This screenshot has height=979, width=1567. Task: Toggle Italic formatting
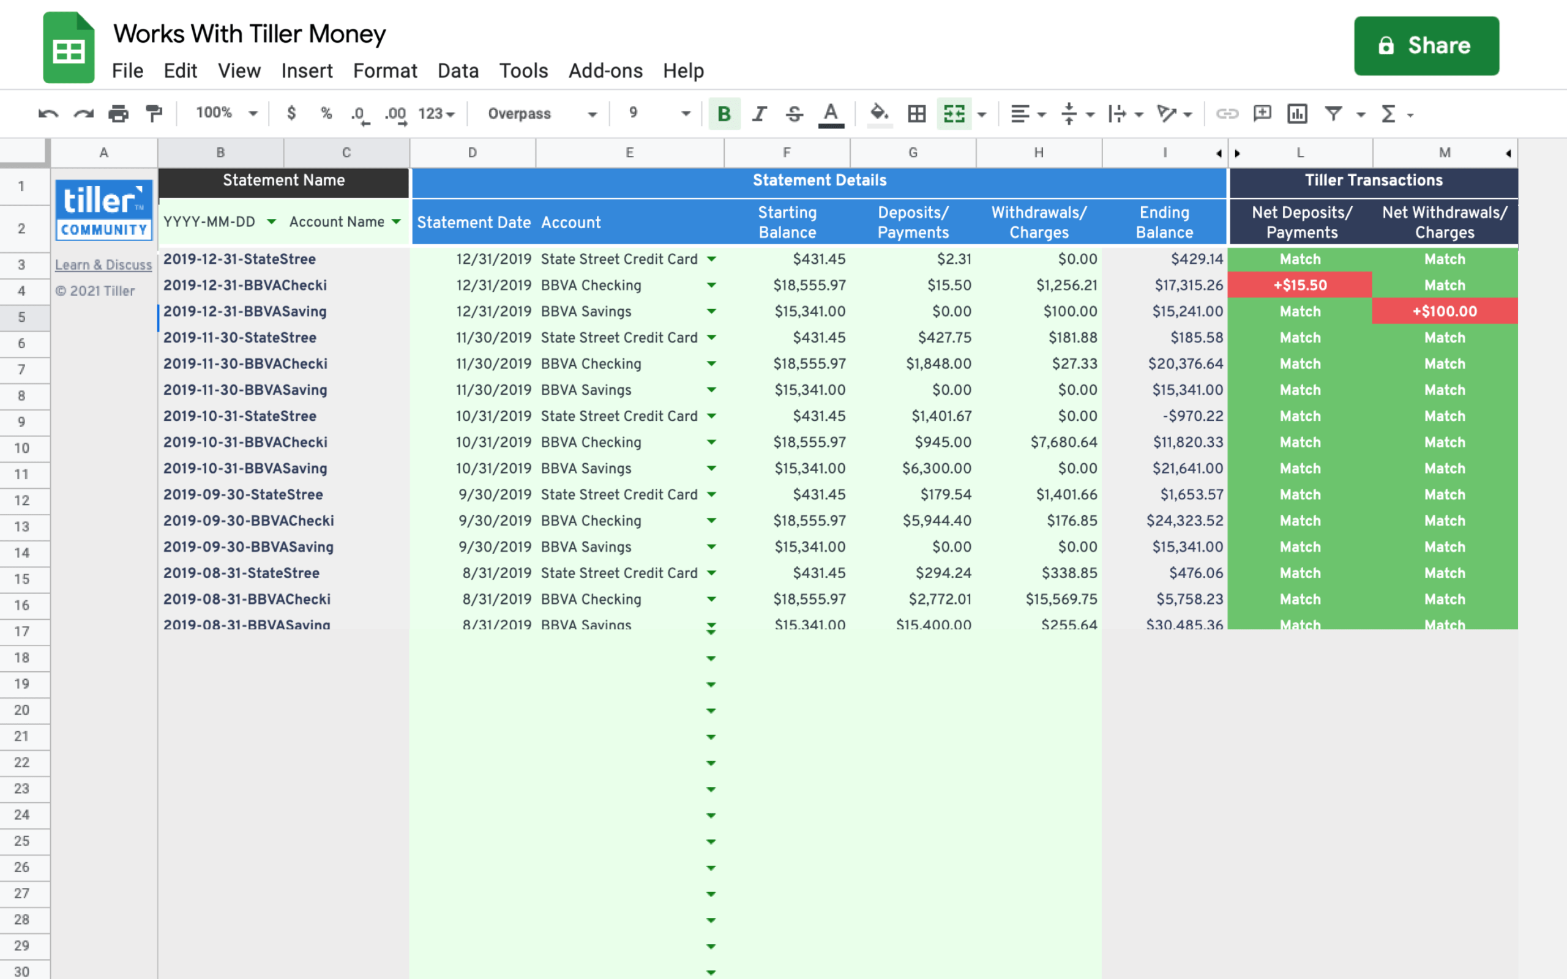click(x=760, y=114)
